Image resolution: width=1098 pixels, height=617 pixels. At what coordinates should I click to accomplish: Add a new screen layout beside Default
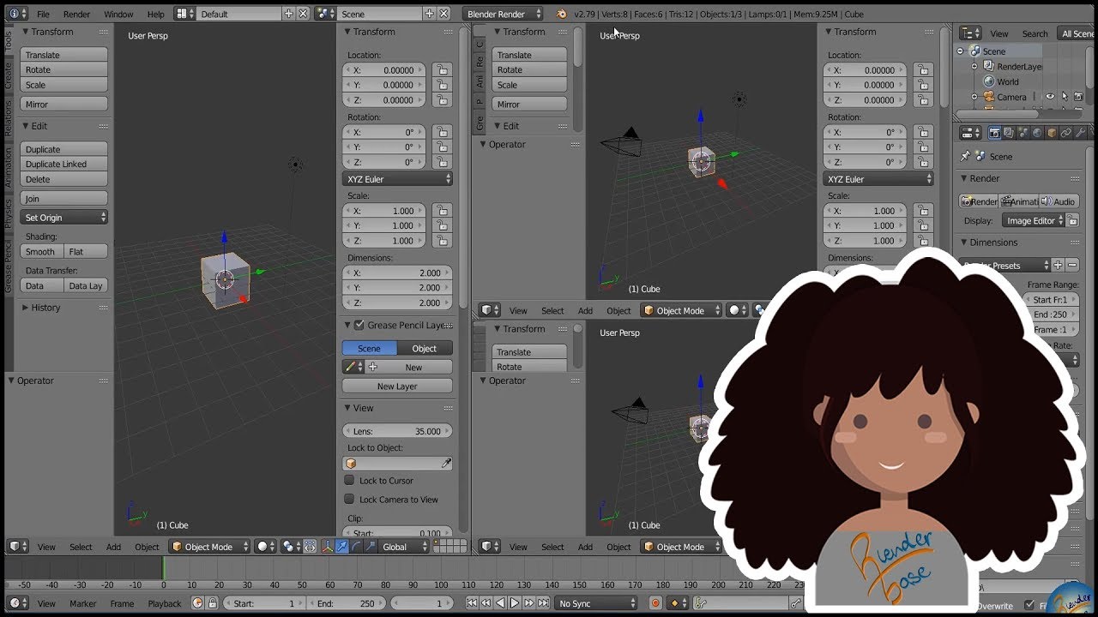[288, 14]
